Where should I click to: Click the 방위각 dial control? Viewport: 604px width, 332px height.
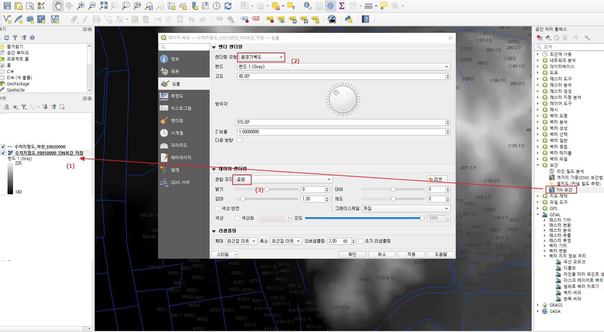343,99
